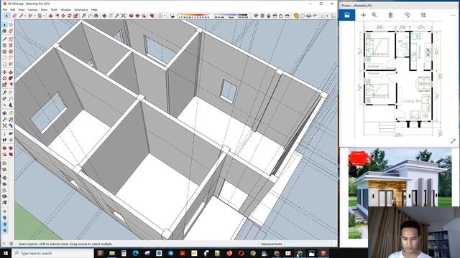Open the View menu
The image size is (460, 258).
click(22, 9)
